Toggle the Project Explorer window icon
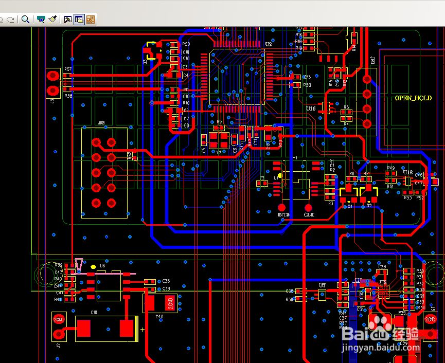Screen dimensions: 445x363 pyautogui.click(x=79, y=20)
